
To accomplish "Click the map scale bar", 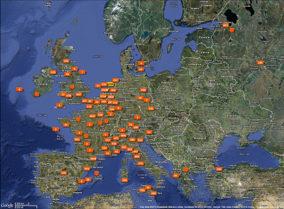I will point(27,206).
